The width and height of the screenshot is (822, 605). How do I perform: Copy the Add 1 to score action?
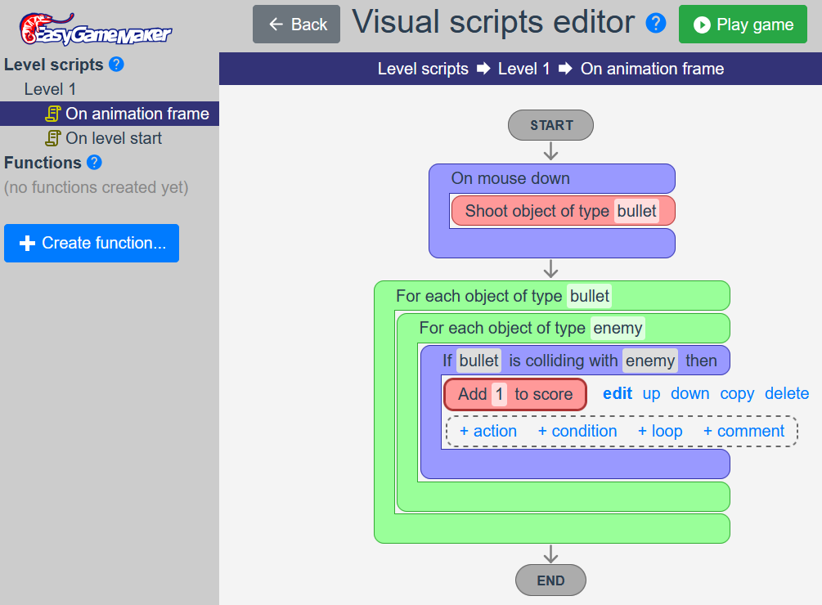(737, 394)
